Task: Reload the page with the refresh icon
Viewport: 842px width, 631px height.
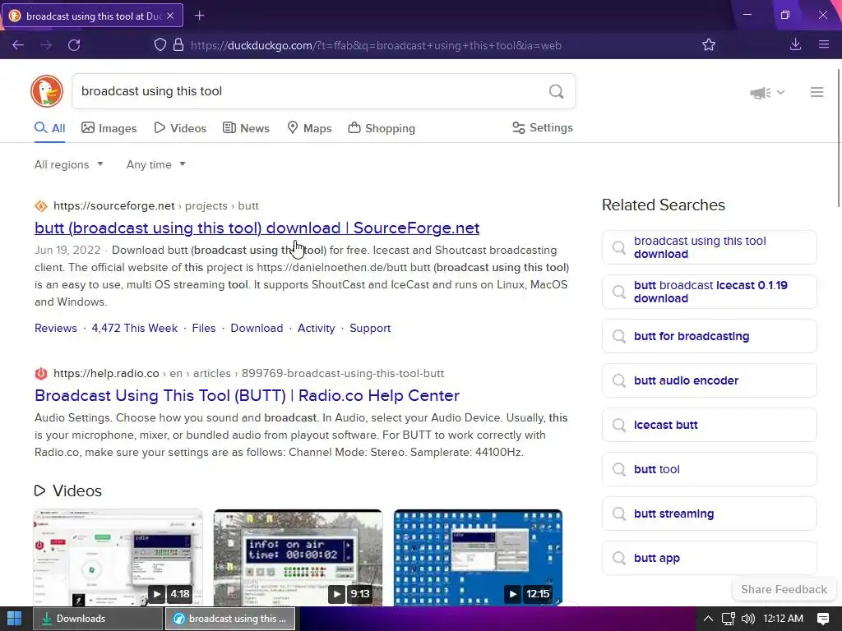Action: [x=74, y=45]
